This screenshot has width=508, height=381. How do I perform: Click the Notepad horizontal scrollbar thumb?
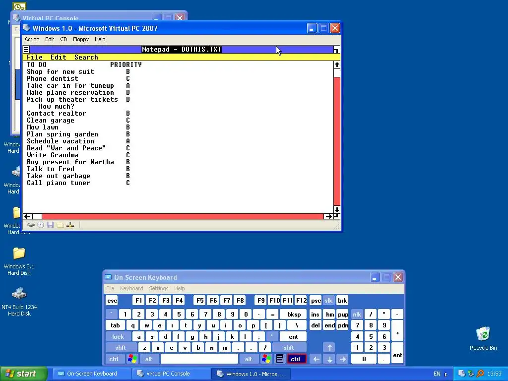pyautogui.click(x=37, y=216)
